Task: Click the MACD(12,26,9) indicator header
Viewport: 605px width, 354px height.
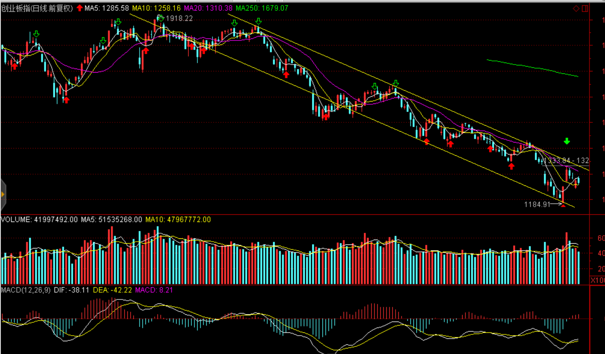Action: 26,290
